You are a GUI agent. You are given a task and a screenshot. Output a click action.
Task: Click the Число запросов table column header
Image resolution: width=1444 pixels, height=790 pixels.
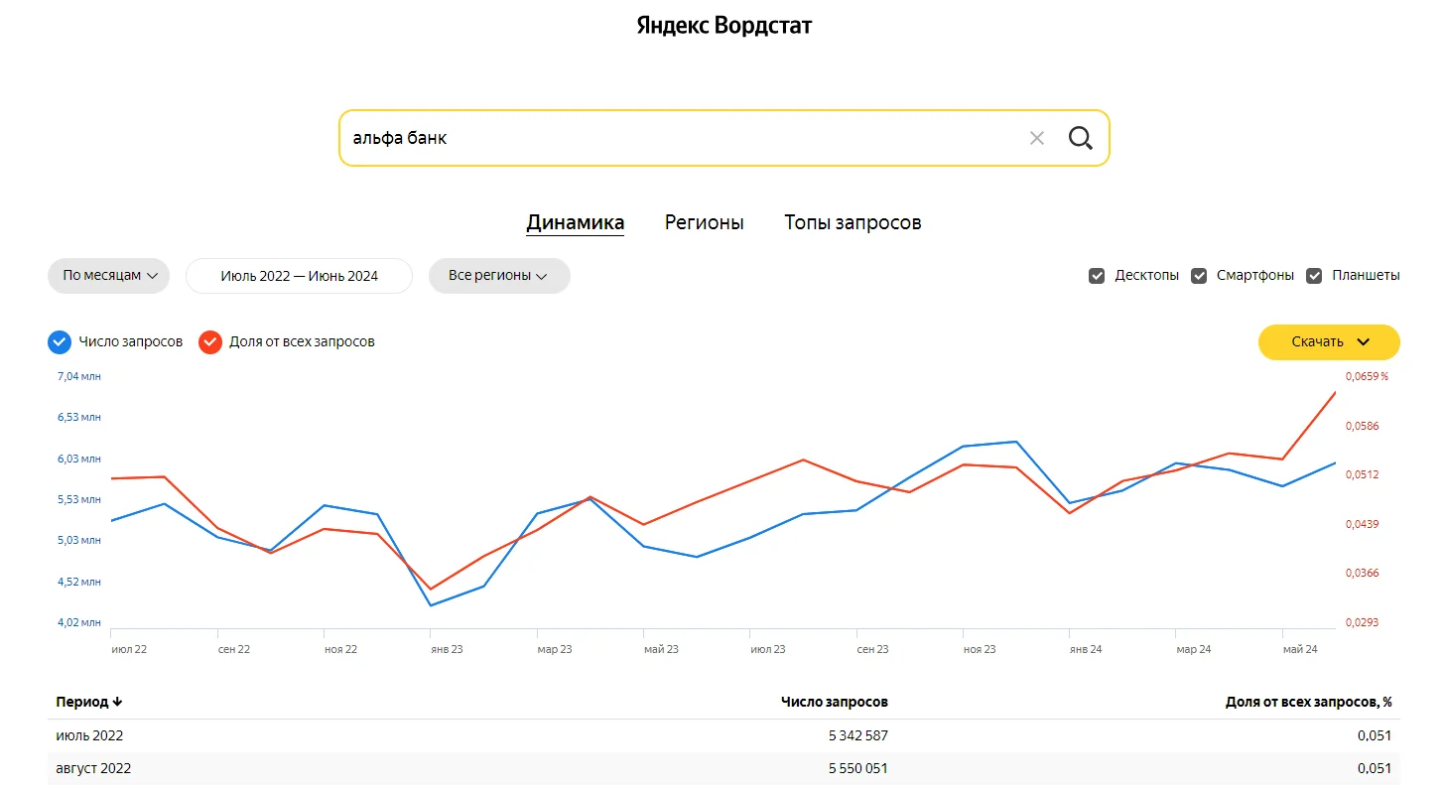click(835, 702)
